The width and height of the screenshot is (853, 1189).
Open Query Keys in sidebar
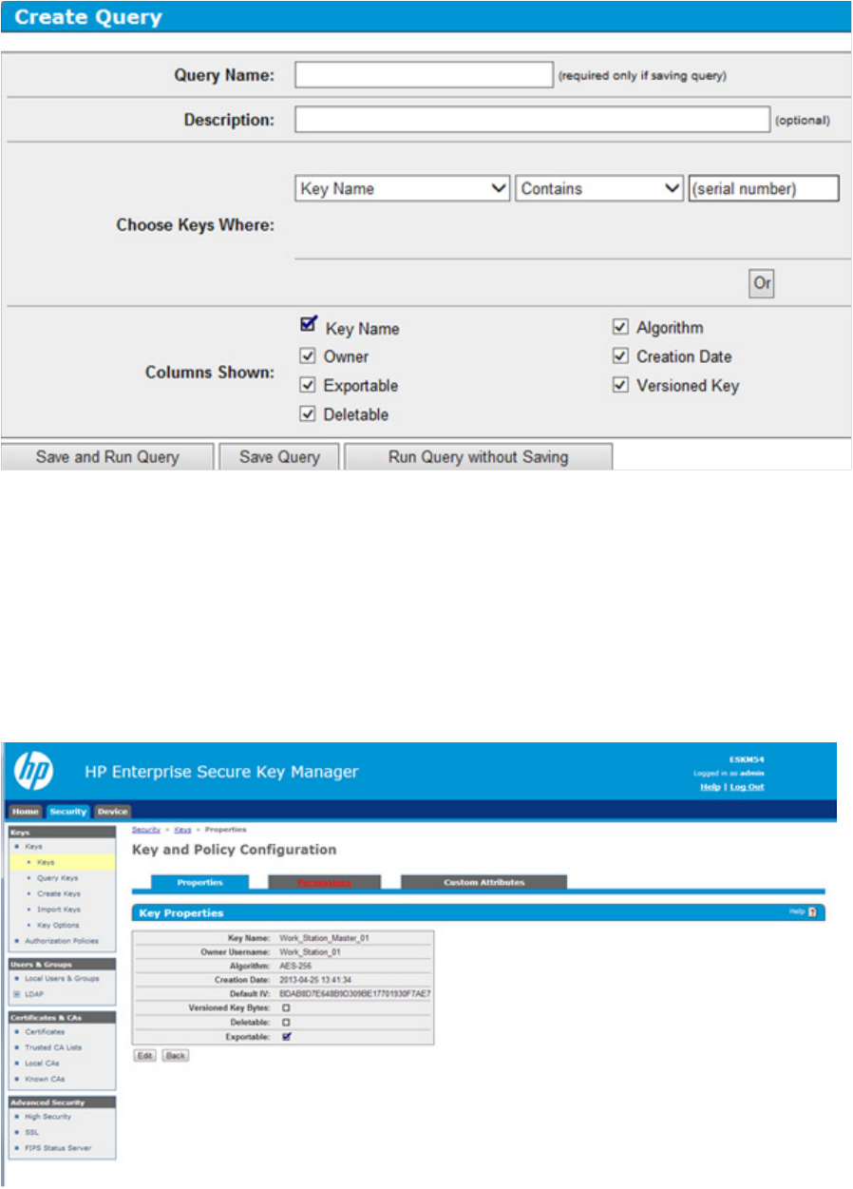(58, 878)
